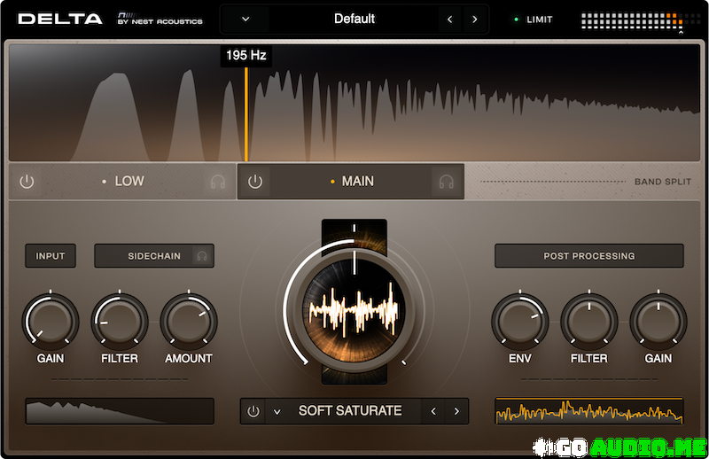Viewport: 709px width, 459px height.
Task: Click the input envelope display
Action: click(120, 411)
